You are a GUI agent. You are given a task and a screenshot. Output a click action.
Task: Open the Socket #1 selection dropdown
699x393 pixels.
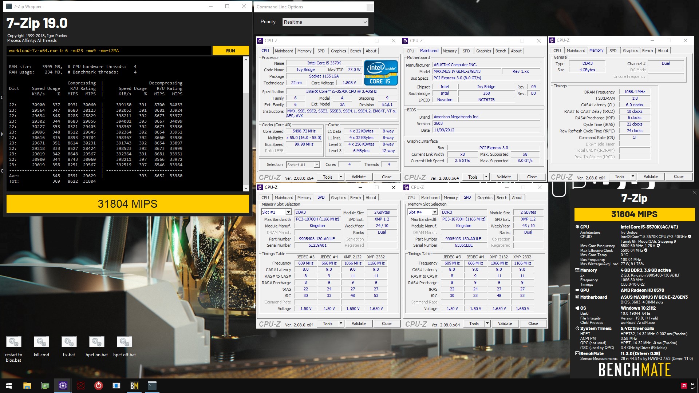(x=303, y=165)
